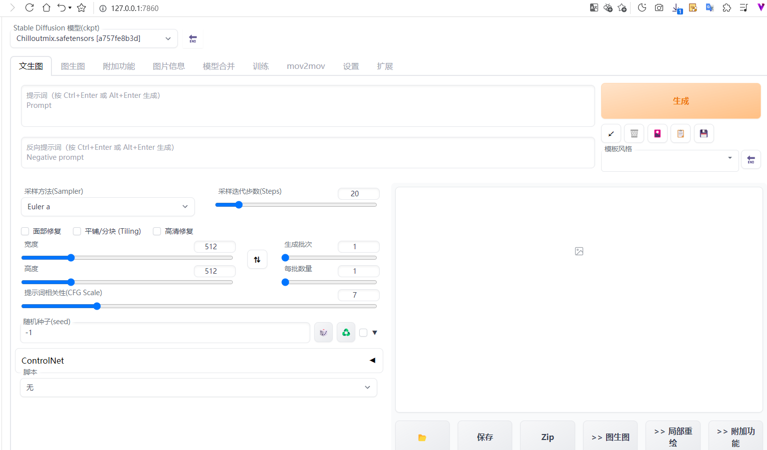Click the 生成 generate button
The width and height of the screenshot is (767, 450).
point(681,100)
